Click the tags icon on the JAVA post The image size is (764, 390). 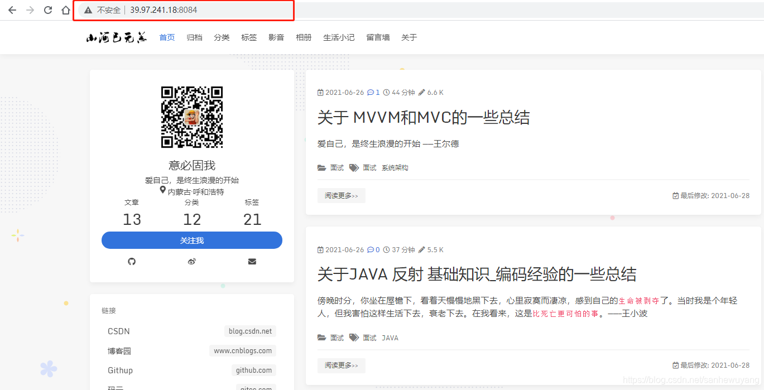click(x=354, y=338)
